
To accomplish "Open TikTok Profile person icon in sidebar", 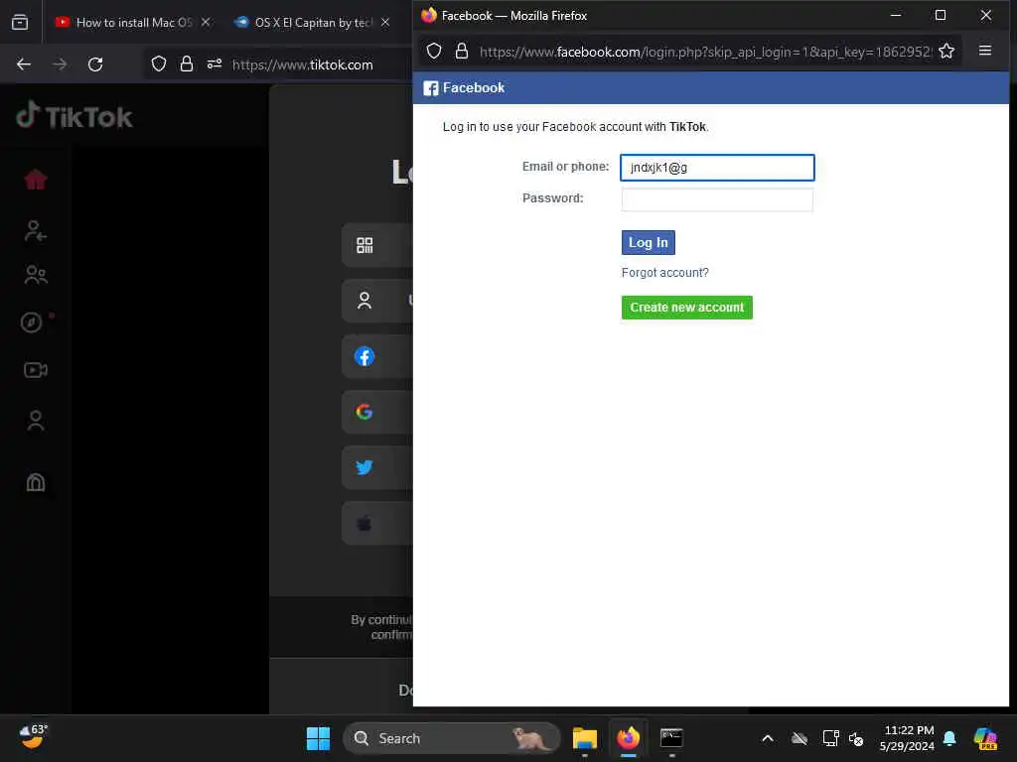I will point(35,421).
